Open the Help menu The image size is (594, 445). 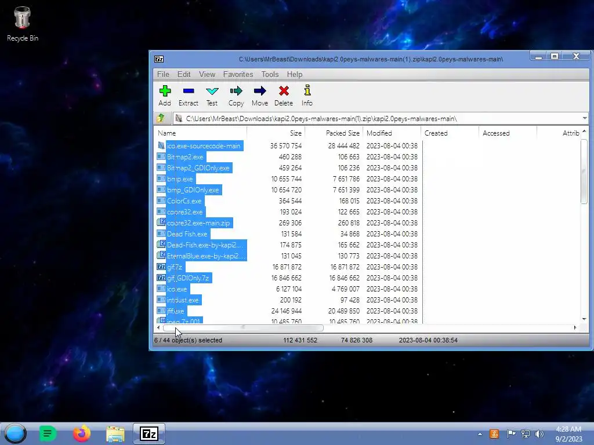294,74
